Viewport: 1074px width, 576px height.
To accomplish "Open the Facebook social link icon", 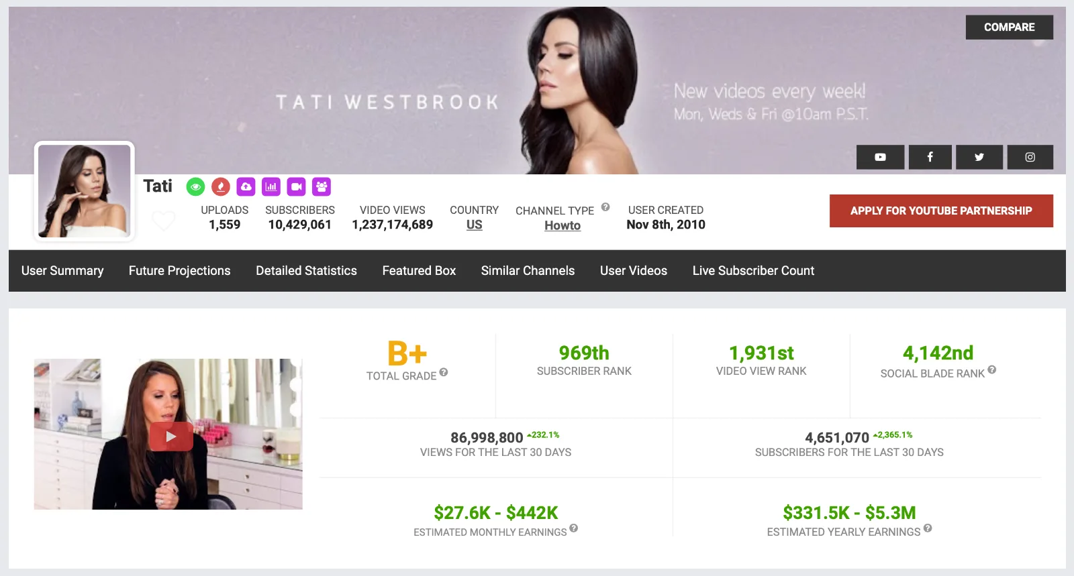I will pyautogui.click(x=930, y=157).
